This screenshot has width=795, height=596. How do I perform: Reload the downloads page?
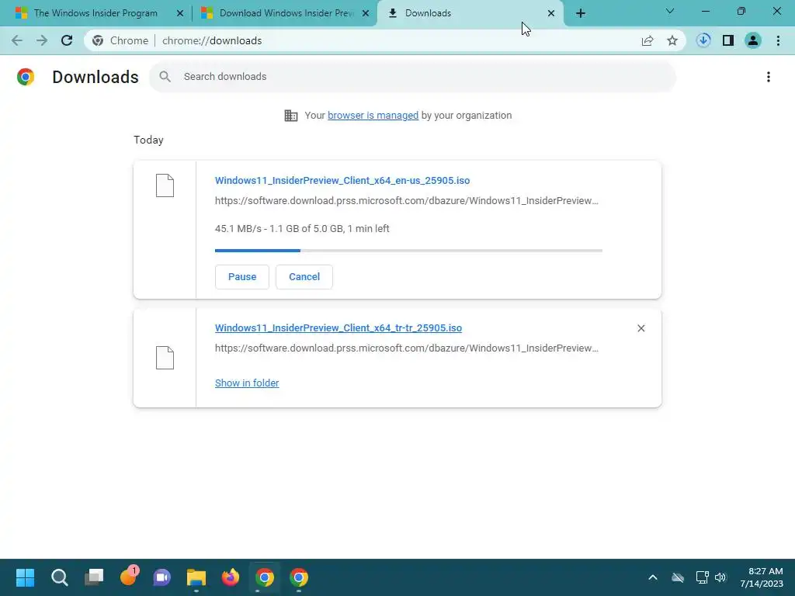click(x=67, y=40)
